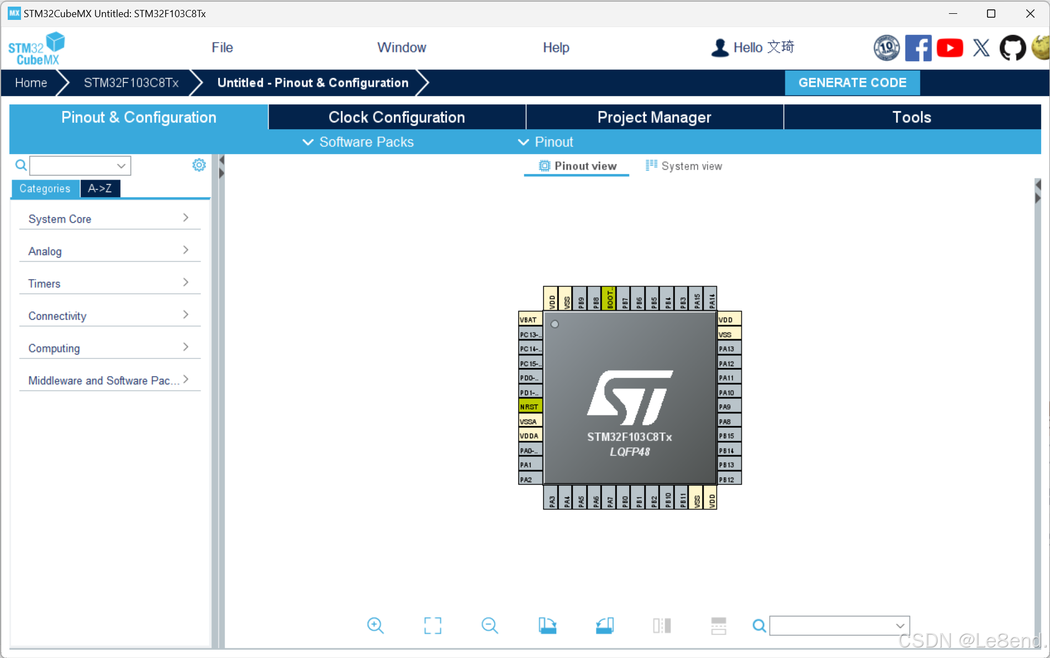Collapse right panel with edge arrow
Viewport: 1050px width, 658px height.
[x=1038, y=198]
